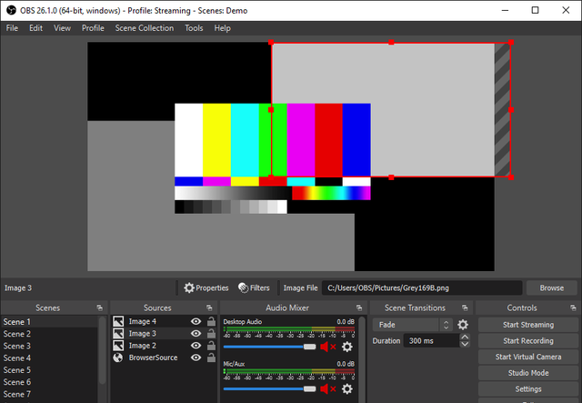
Task: Select Scene 6 in Scenes list
Action: pyautogui.click(x=50, y=382)
